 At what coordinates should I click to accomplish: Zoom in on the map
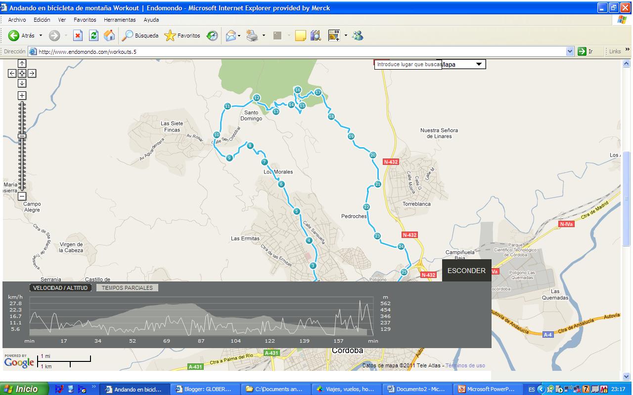(x=22, y=96)
